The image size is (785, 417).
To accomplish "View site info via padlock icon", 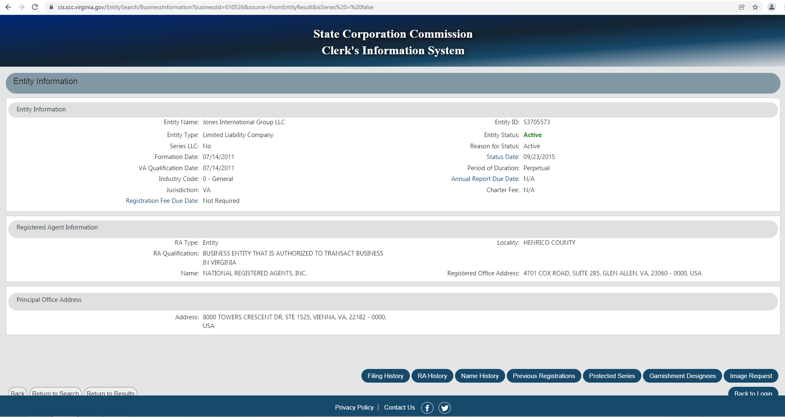I will pyautogui.click(x=51, y=7).
